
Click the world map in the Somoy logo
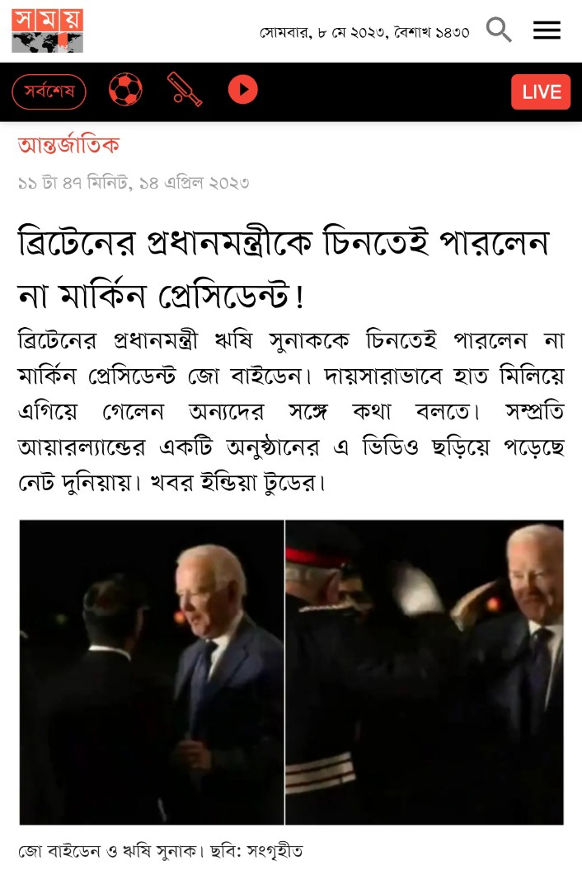point(47,43)
